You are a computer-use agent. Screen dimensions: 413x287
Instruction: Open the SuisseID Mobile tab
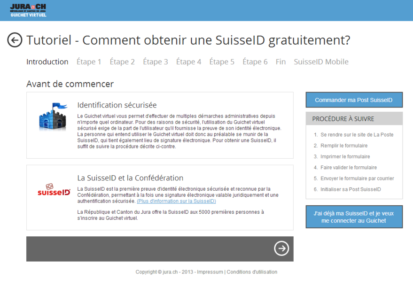pyautogui.click(x=321, y=62)
